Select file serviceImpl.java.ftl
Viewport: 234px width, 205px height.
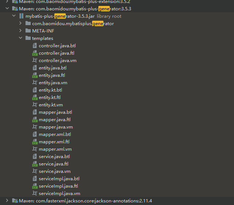click(58, 186)
